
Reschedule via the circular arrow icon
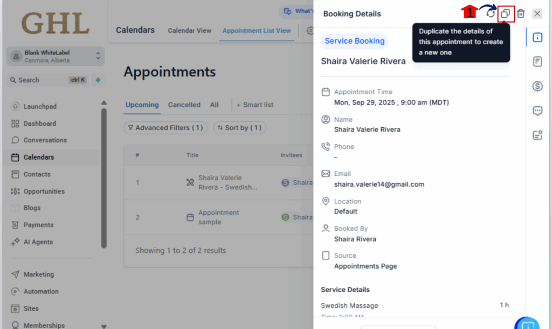pos(489,13)
